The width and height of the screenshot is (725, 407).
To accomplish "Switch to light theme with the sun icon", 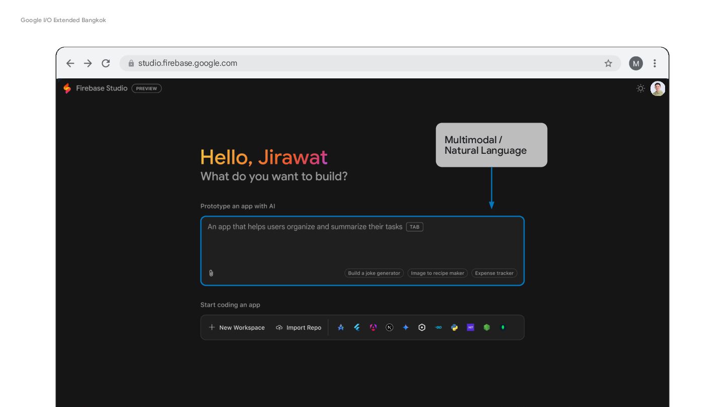I will click(x=640, y=88).
